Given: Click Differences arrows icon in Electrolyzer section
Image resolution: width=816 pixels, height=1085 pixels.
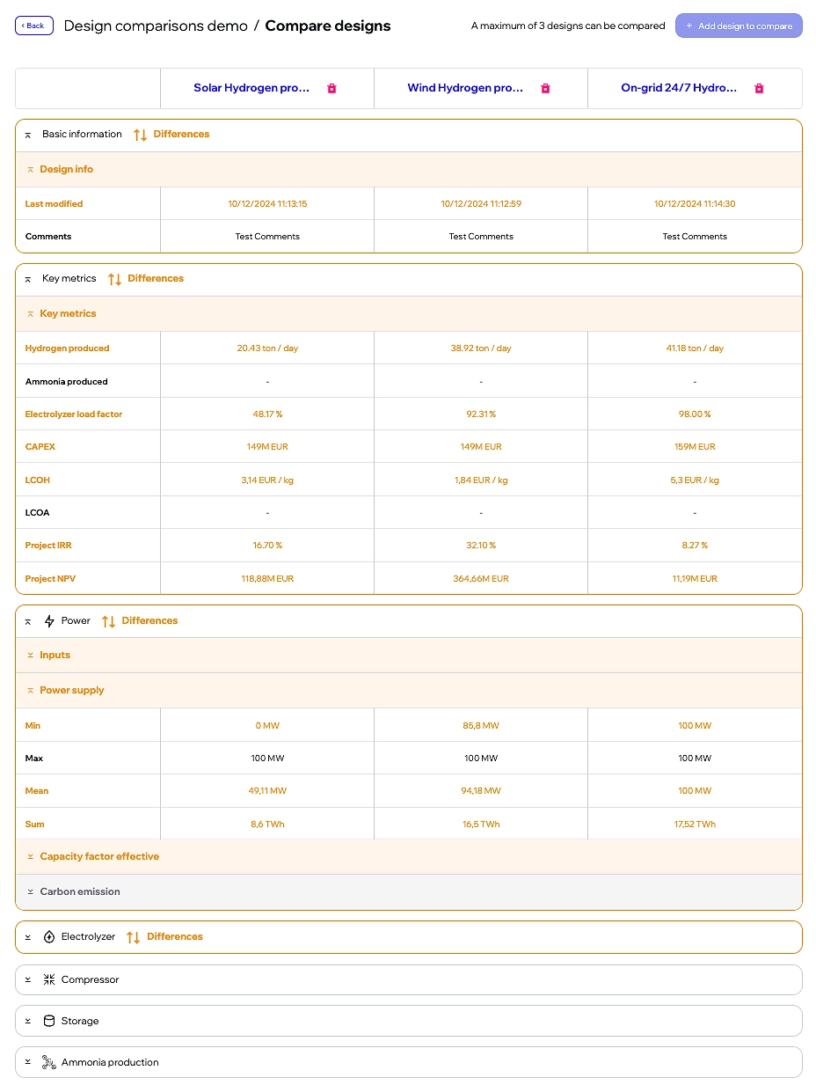Looking at the screenshot, I should pyautogui.click(x=133, y=937).
